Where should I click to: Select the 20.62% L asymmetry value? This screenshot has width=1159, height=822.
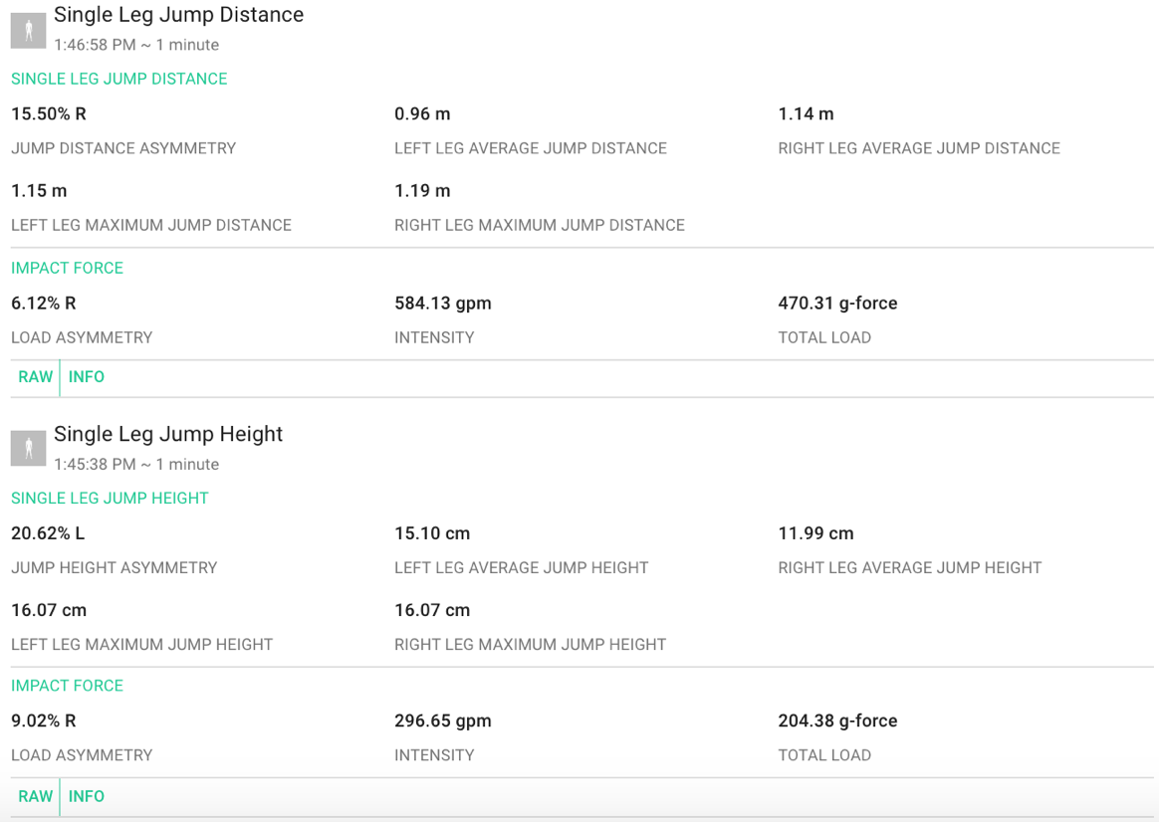48,533
